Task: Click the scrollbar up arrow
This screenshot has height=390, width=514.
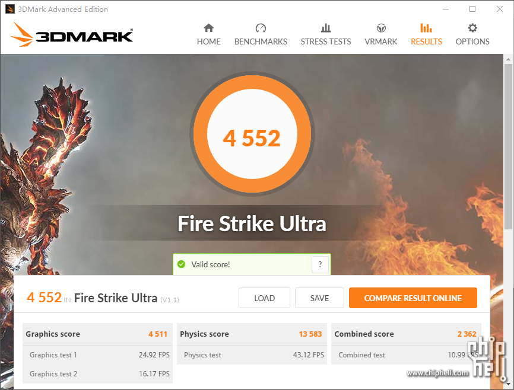Action: pos(508,59)
